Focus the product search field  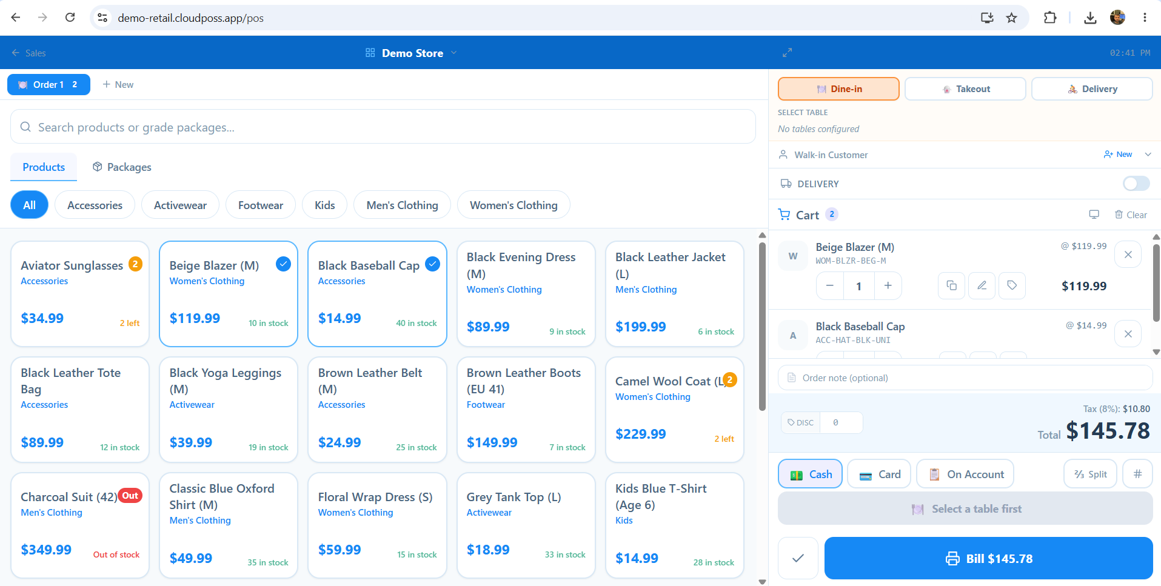[x=383, y=127]
